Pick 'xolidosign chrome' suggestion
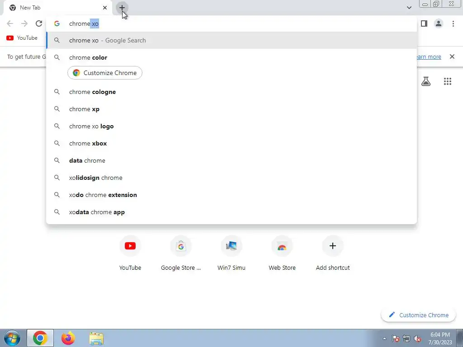 (x=231, y=178)
